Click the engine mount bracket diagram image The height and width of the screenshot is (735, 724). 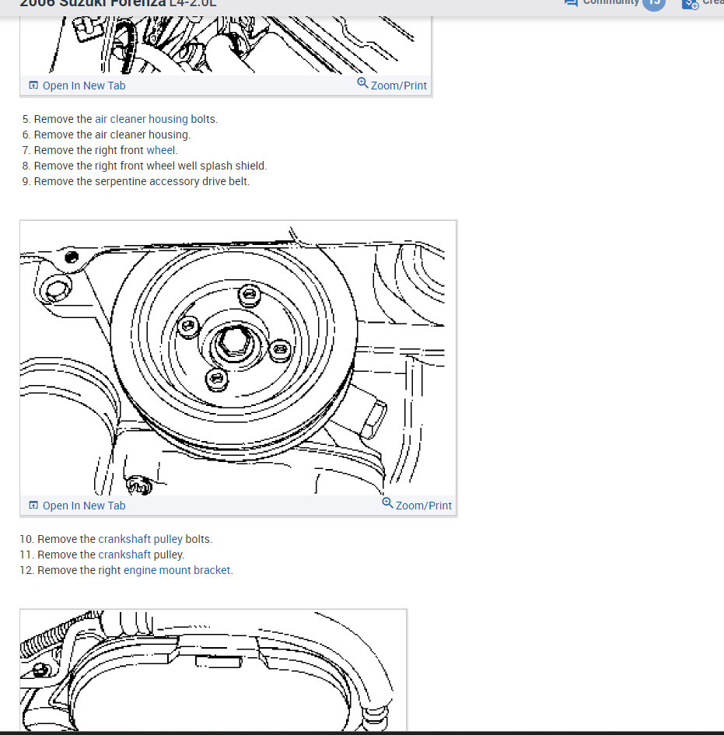coord(213,670)
